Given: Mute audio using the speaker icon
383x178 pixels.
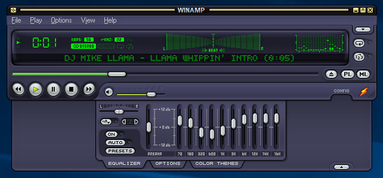Looking at the screenshot, I should (109, 92).
